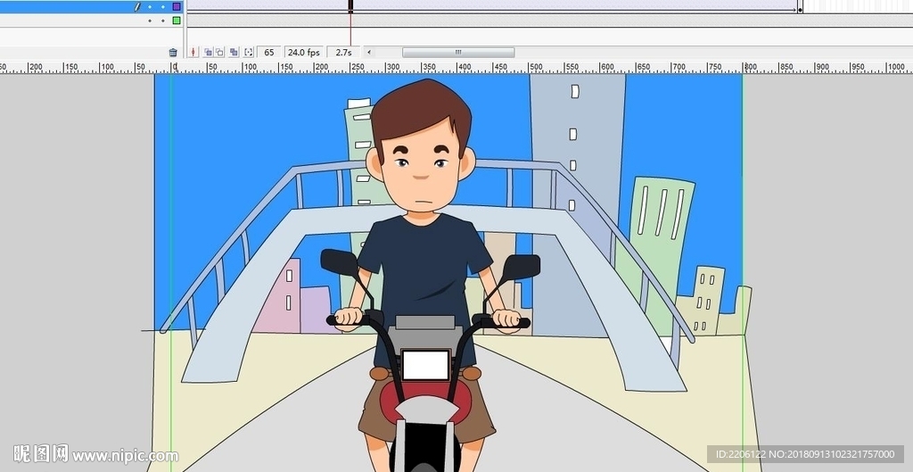
Task: Click green outline color square of second layer
Action: 177,21
